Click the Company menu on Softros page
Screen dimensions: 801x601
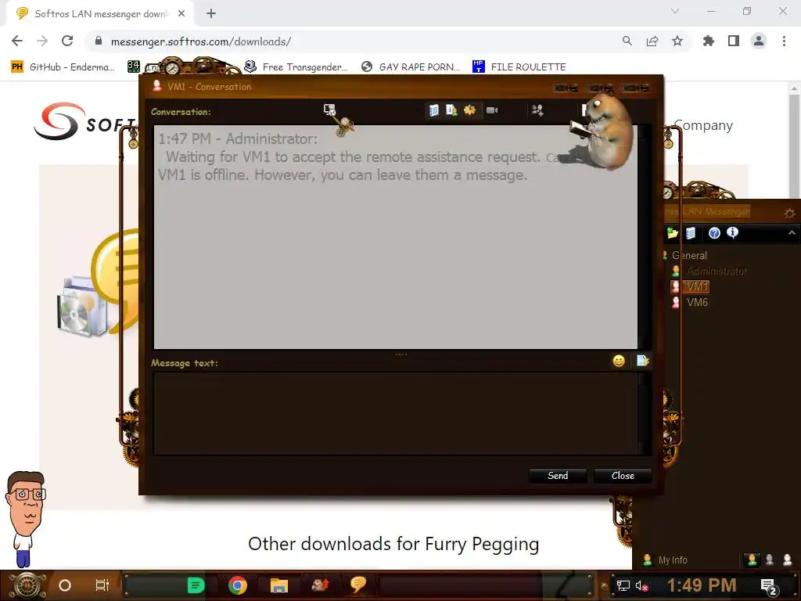tap(703, 125)
